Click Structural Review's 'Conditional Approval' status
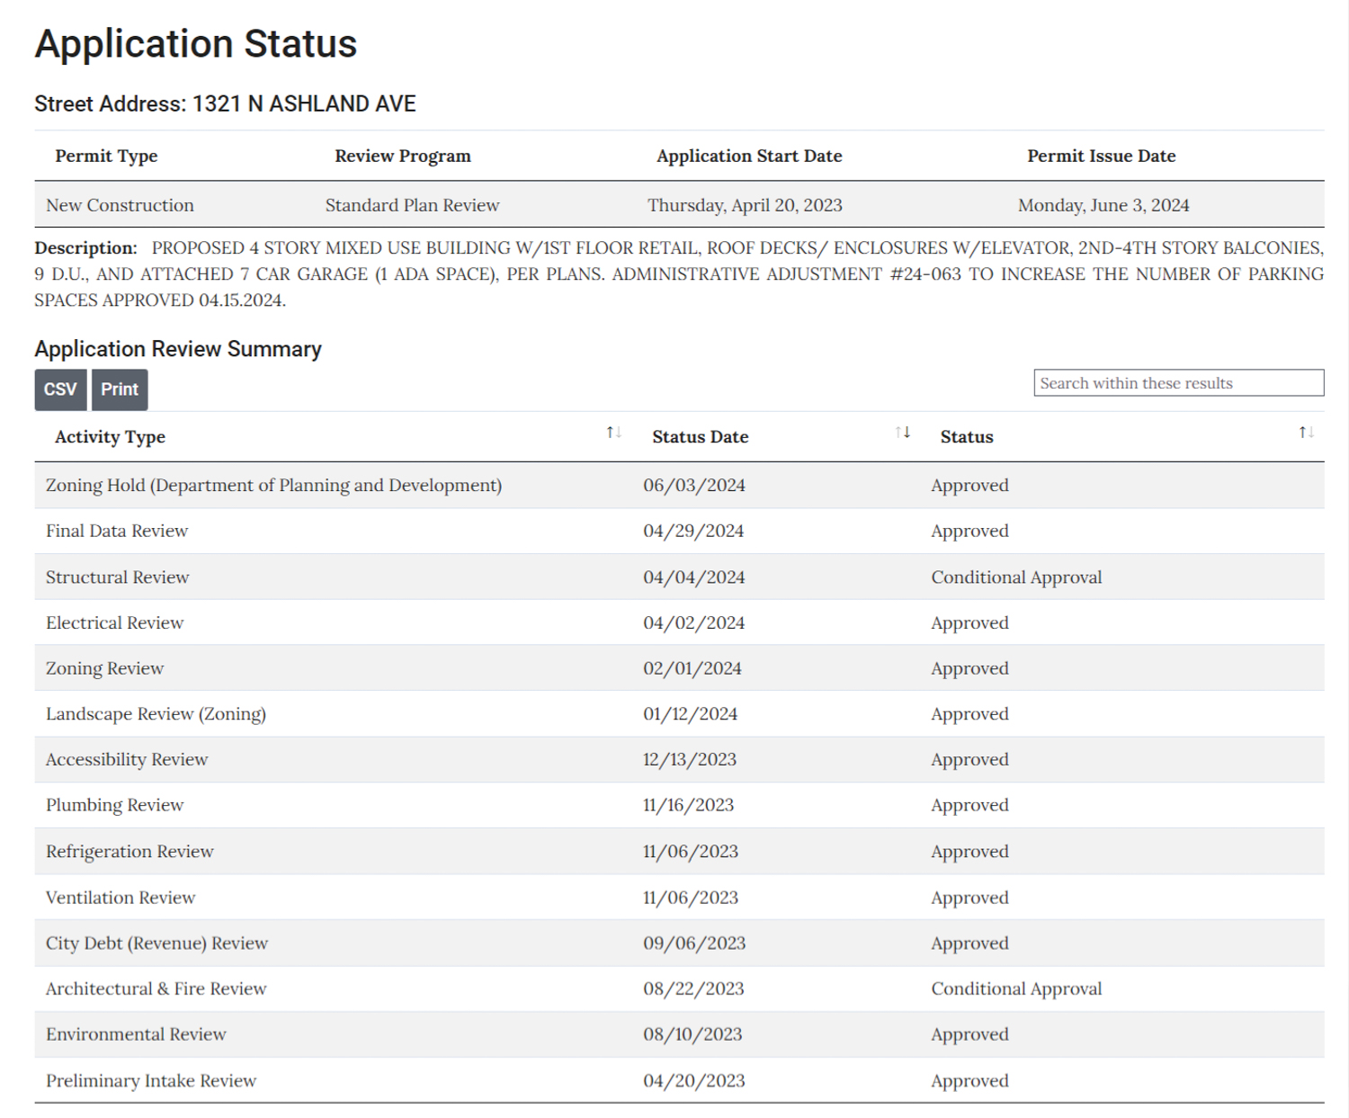 point(1016,577)
